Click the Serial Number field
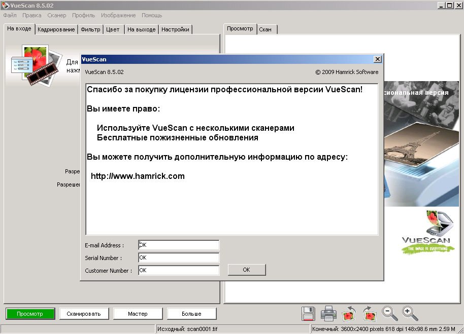The height and width of the screenshot is (334, 464). coord(179,257)
